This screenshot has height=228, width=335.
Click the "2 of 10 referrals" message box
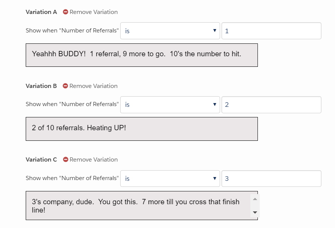[x=141, y=128]
